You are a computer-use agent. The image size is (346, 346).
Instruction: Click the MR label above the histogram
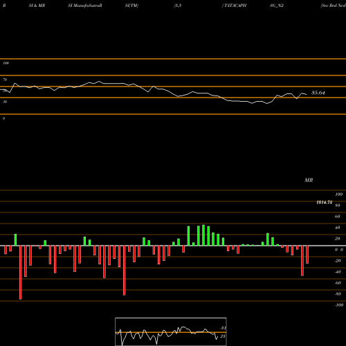point(309,180)
